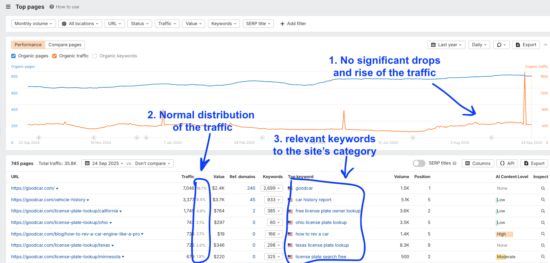Click Inspect magnifier for the vehicle-history row

[543, 200]
